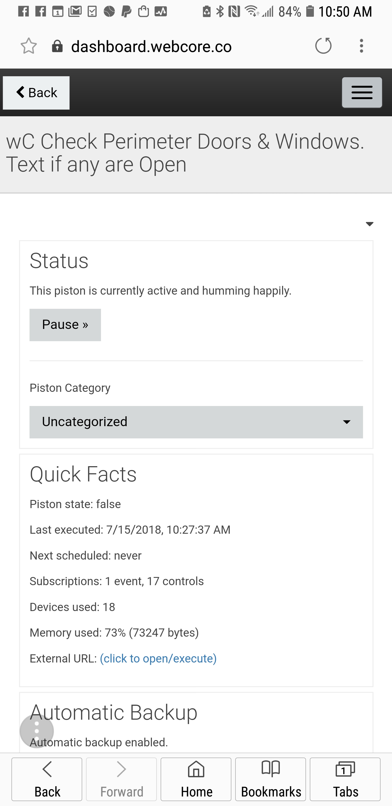The image size is (392, 806).
Task: Tap the dashboard.webcore.co address field
Action: [151, 46]
